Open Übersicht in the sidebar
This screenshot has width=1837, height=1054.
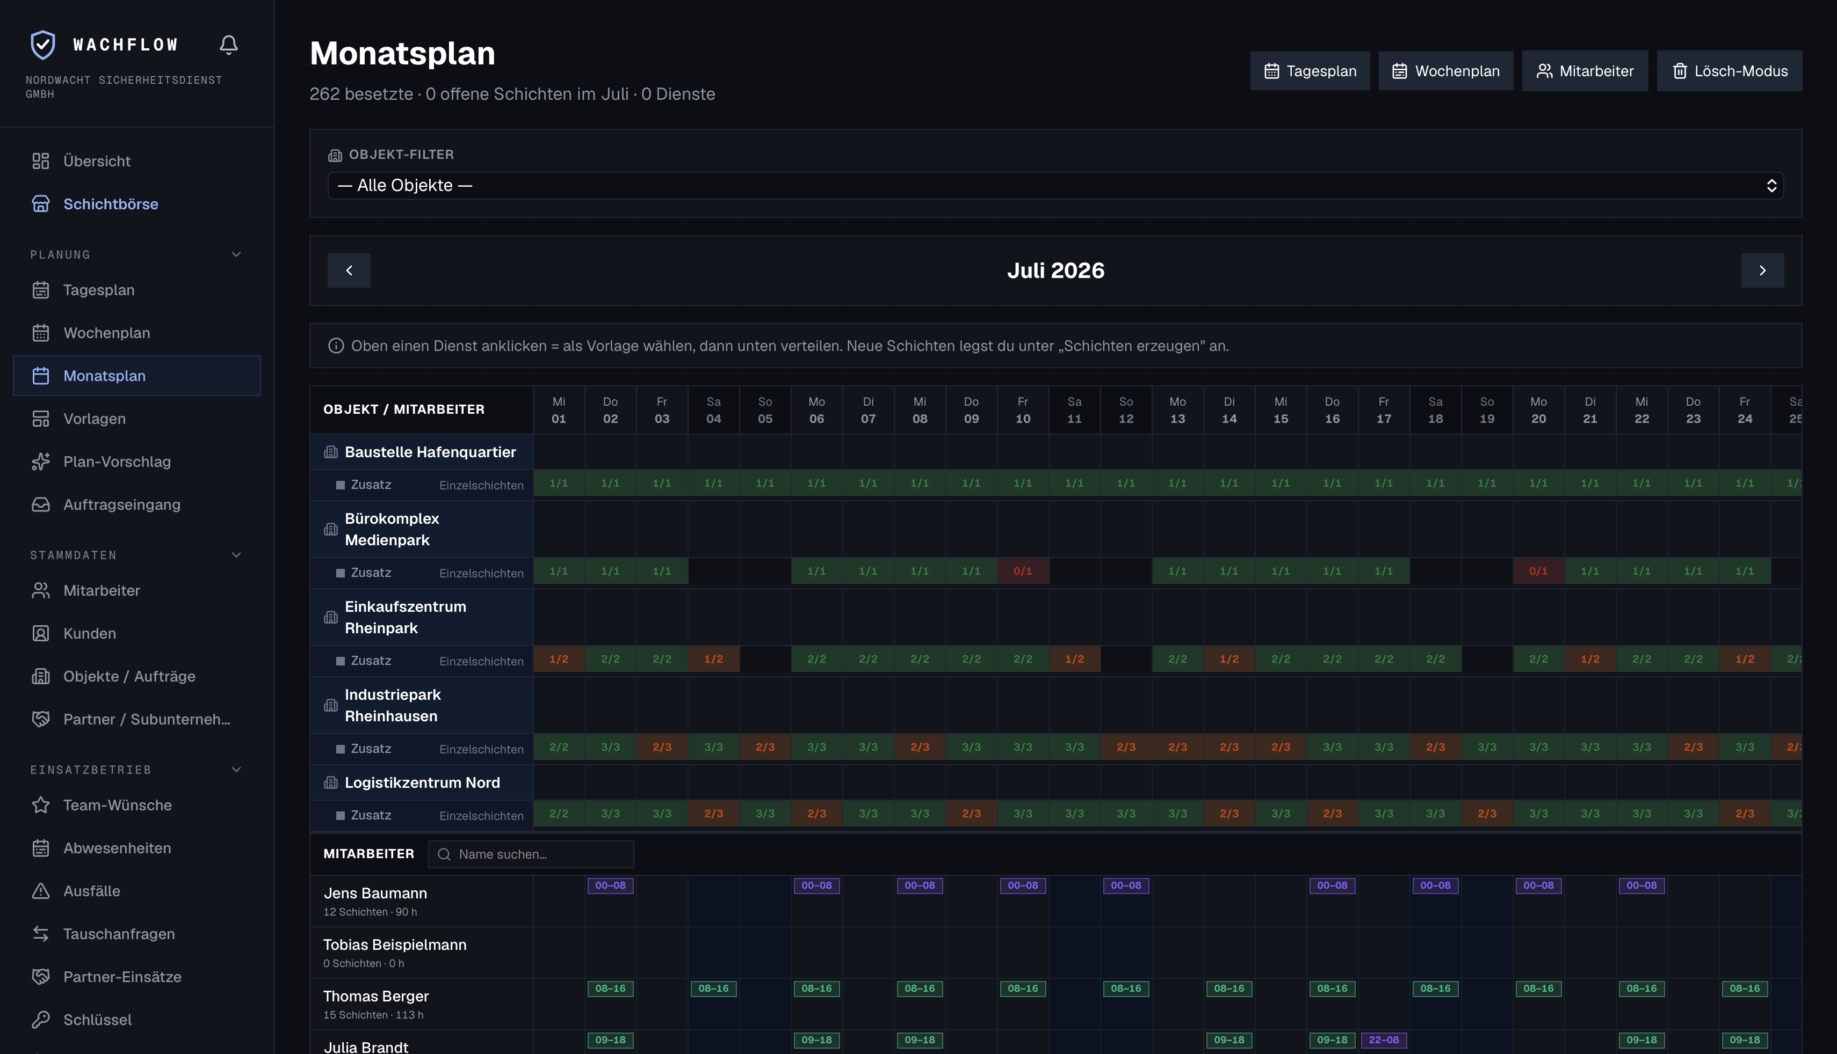(137, 160)
